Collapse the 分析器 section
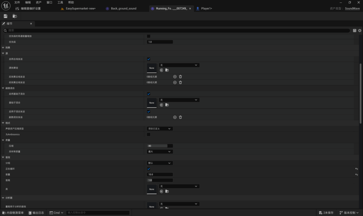The image size is (363, 216). click(3, 198)
